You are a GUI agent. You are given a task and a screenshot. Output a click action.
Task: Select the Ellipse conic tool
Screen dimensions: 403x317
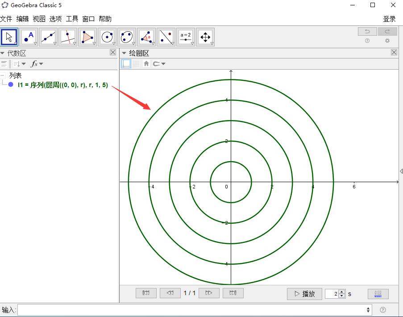(127, 37)
